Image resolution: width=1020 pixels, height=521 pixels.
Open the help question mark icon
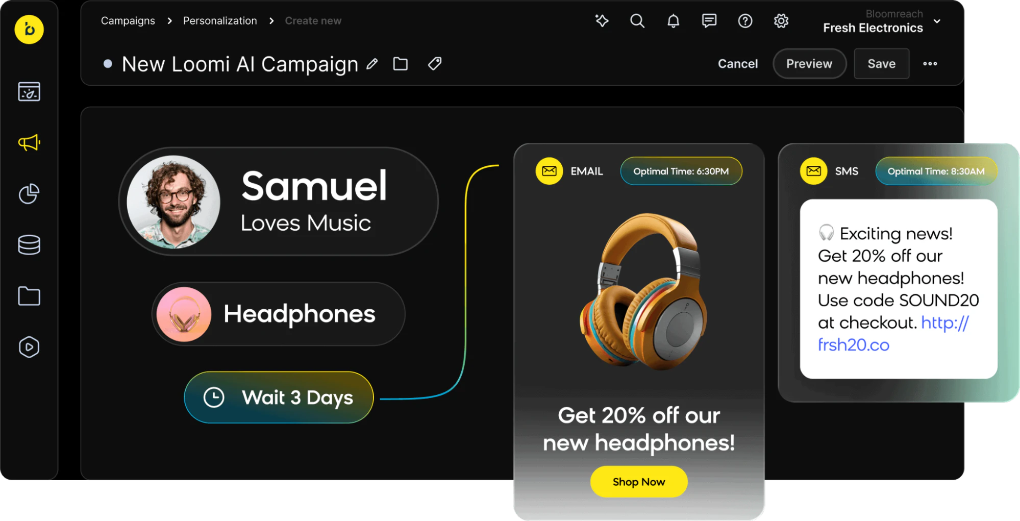pos(745,21)
